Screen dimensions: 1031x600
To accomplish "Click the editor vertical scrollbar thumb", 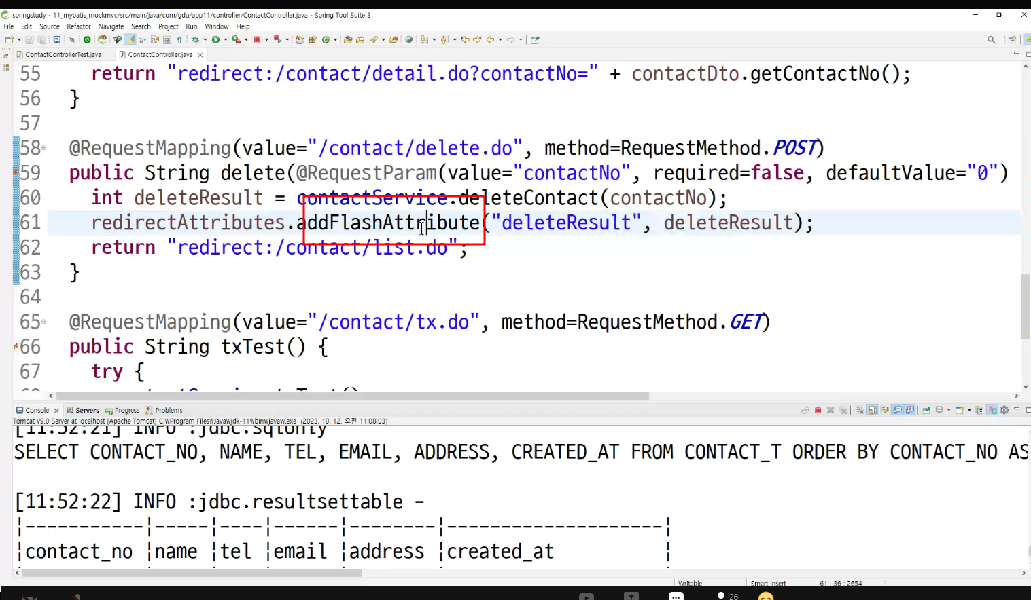I will tap(1026, 306).
